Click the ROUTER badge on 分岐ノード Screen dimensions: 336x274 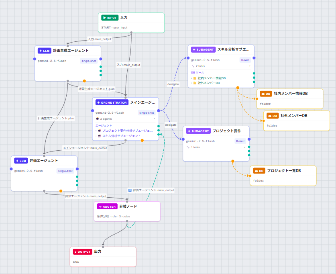107,207
